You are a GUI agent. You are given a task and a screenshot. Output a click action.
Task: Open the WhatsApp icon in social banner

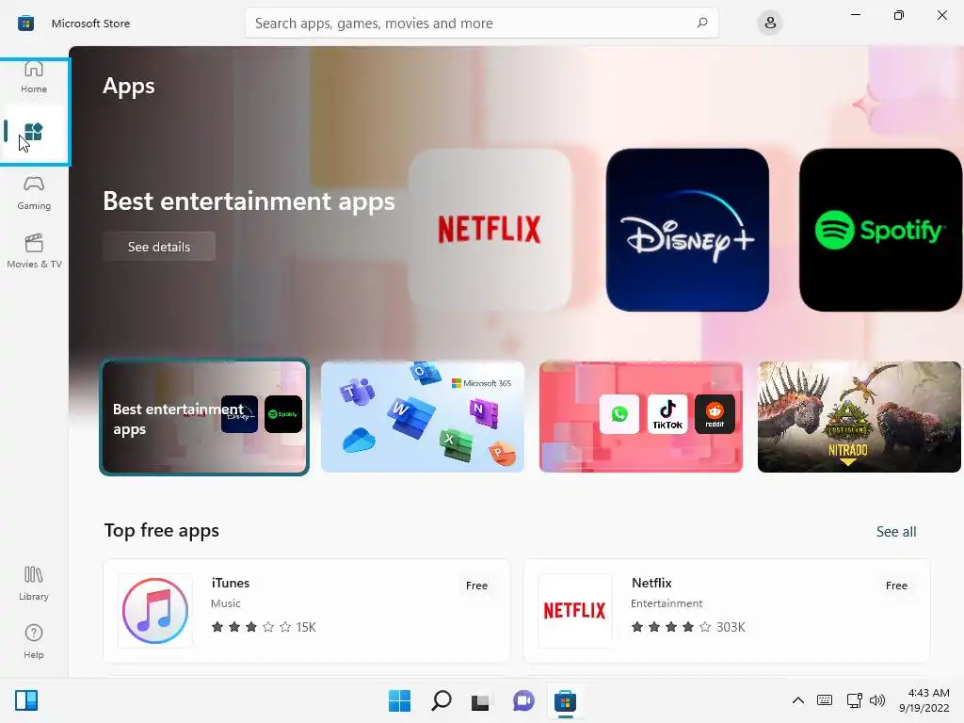tap(619, 414)
